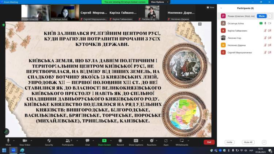Mute the microphone in Zoom toolbar
The image size is (274, 154).
point(8,141)
